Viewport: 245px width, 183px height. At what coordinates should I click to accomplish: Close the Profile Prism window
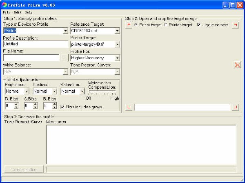[240, 5]
